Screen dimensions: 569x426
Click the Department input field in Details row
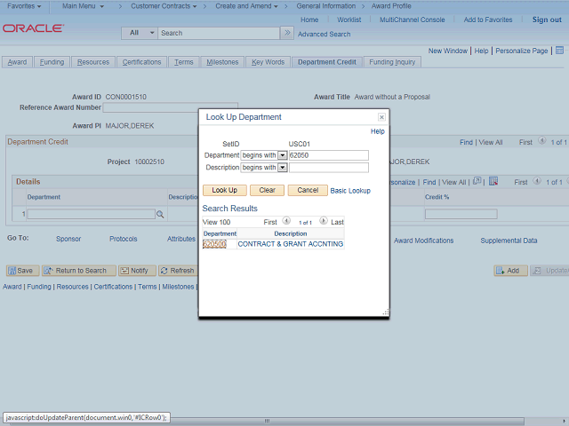click(x=92, y=214)
